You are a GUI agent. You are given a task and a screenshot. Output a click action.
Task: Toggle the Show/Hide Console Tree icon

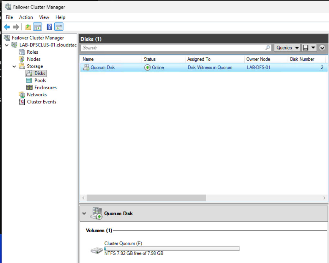point(38,27)
